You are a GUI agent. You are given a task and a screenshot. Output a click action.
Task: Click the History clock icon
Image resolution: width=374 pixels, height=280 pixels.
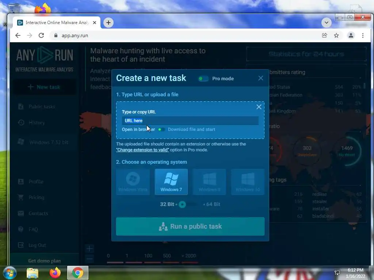coord(21,122)
